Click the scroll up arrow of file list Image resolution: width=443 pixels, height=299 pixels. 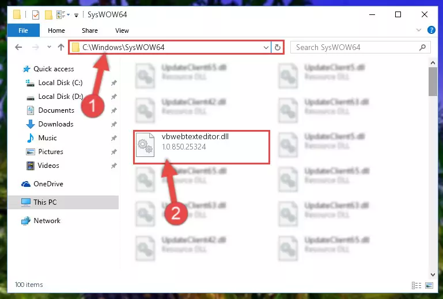[433, 63]
